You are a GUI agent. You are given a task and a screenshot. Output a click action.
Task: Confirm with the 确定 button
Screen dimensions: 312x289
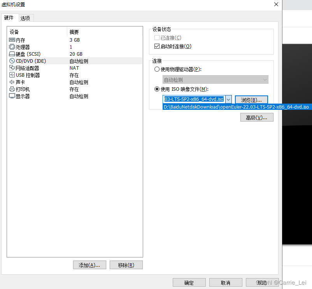tap(189, 283)
